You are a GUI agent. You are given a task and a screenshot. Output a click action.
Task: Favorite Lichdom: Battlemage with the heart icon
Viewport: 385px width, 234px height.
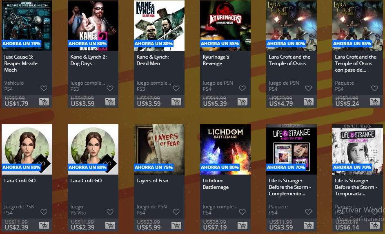[x=243, y=212]
